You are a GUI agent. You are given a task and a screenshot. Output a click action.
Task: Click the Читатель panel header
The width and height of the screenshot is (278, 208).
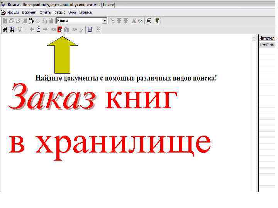click(x=267, y=38)
